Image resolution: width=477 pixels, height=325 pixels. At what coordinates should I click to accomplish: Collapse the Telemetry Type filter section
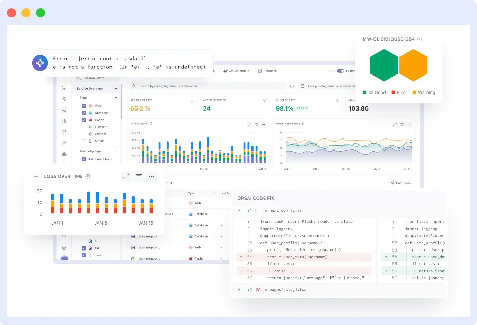click(115, 151)
